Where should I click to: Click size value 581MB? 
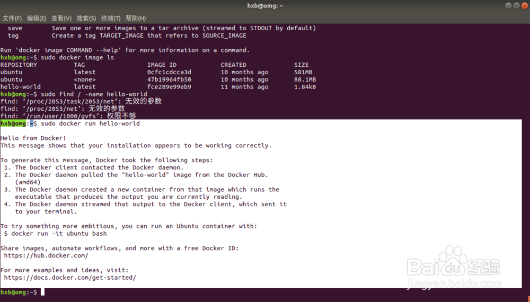coord(303,72)
